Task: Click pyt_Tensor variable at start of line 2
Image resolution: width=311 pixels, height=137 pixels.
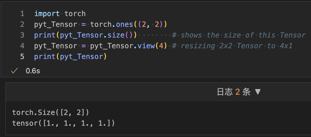Action: click(x=56, y=24)
